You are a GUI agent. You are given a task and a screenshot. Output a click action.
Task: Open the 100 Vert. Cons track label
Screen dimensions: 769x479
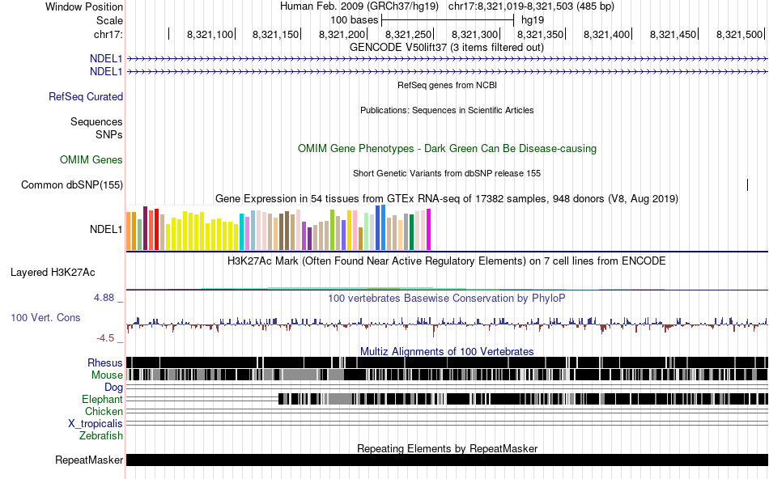45,318
